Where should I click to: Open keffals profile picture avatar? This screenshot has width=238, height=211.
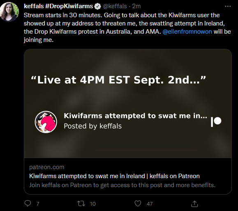click(9, 12)
